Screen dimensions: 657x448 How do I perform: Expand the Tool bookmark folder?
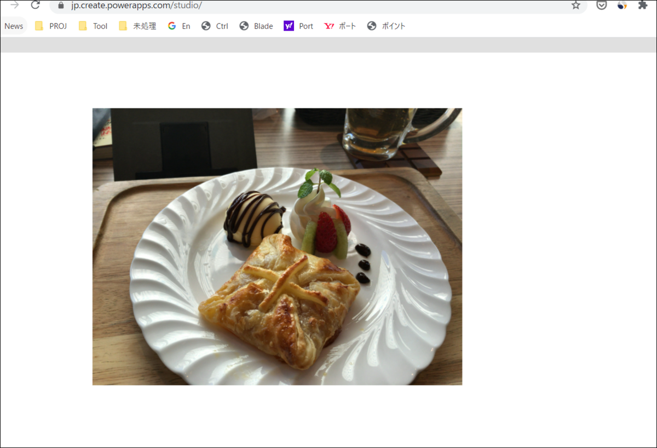click(93, 26)
